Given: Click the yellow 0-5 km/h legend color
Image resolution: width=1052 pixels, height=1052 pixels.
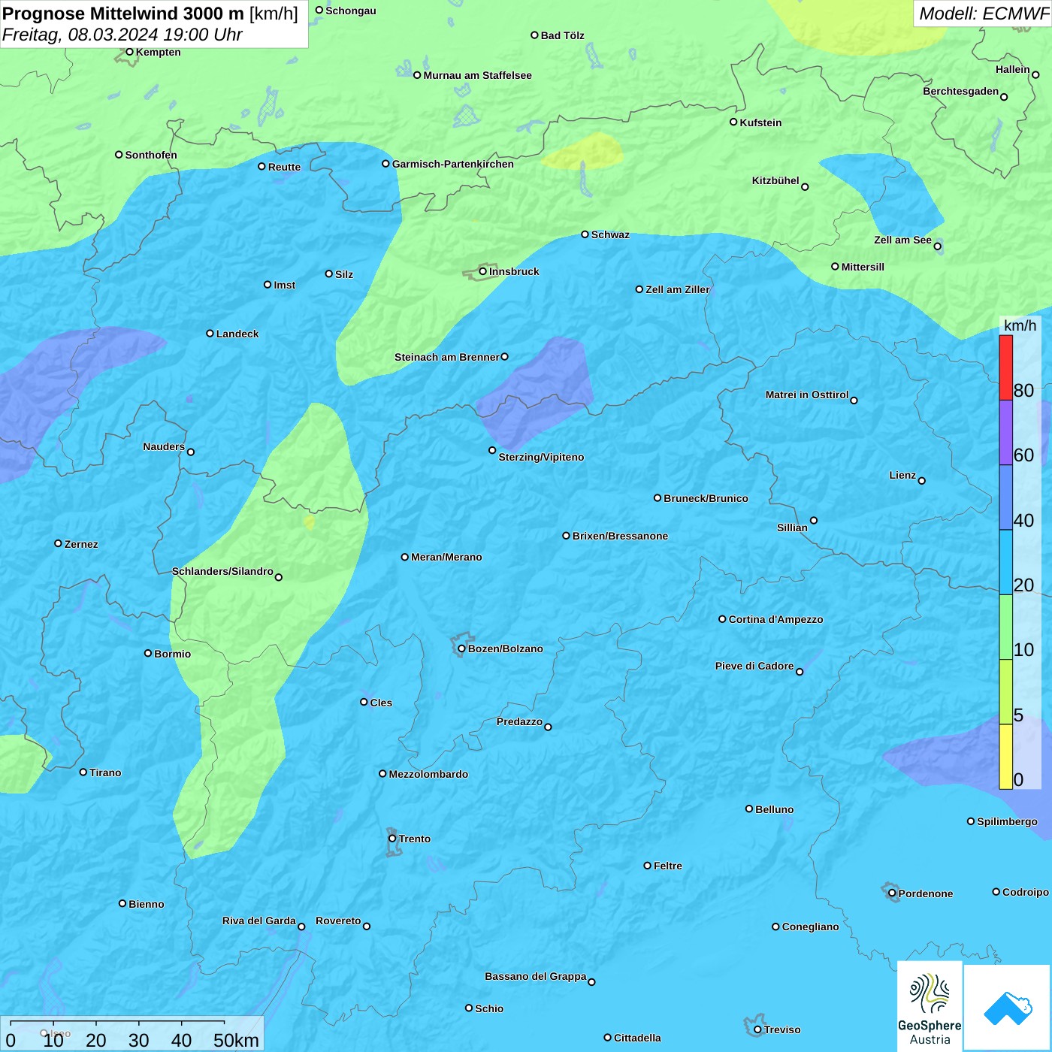Looking at the screenshot, I should coord(1005,757).
